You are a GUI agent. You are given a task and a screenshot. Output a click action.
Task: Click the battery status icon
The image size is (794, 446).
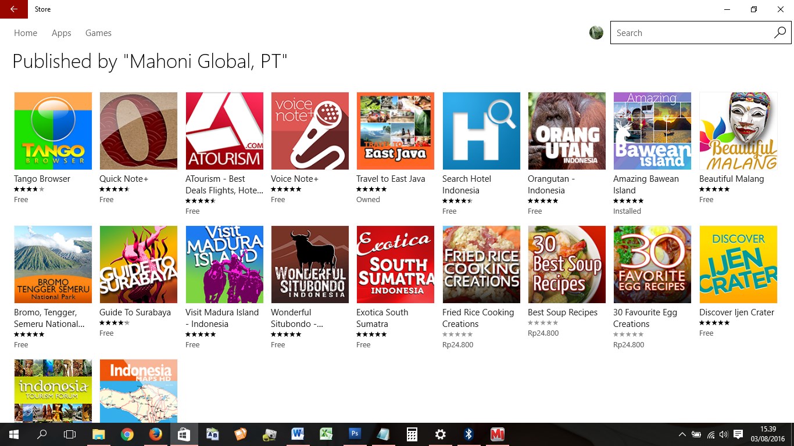(696, 434)
